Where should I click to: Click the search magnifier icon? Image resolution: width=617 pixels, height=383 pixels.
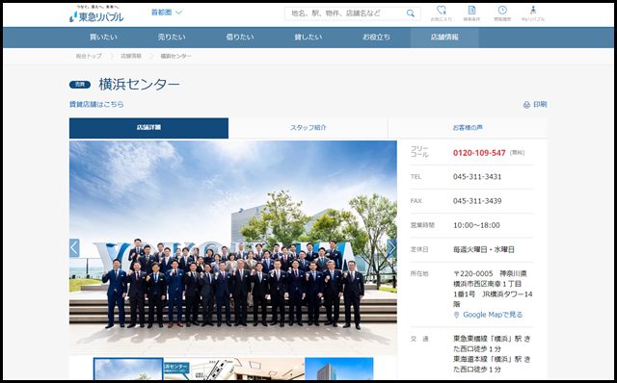click(x=411, y=13)
